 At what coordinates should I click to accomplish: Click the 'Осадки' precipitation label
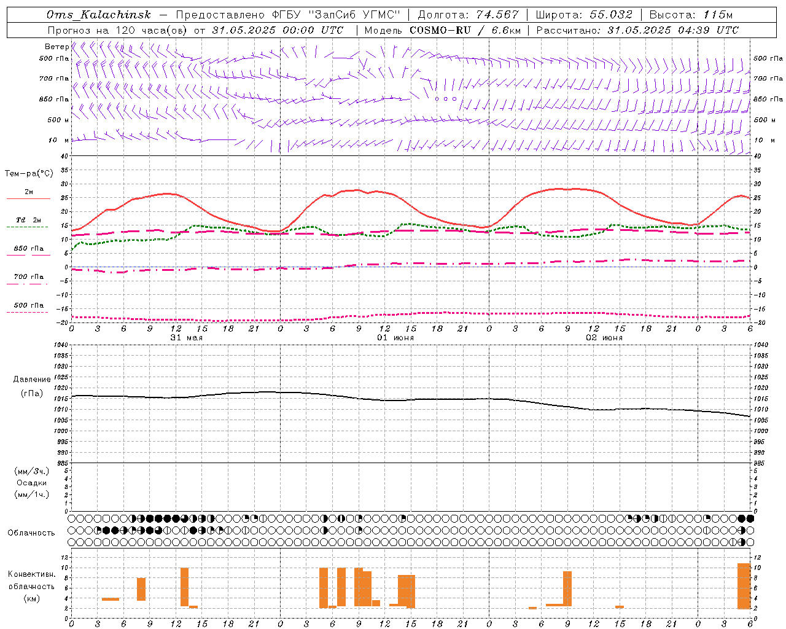[32, 483]
